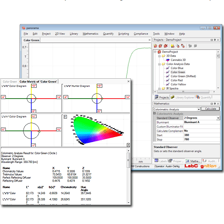Open the Colorimetric Analysis operation dropdown
The height and width of the screenshot is (224, 224).
(x=199, y=110)
